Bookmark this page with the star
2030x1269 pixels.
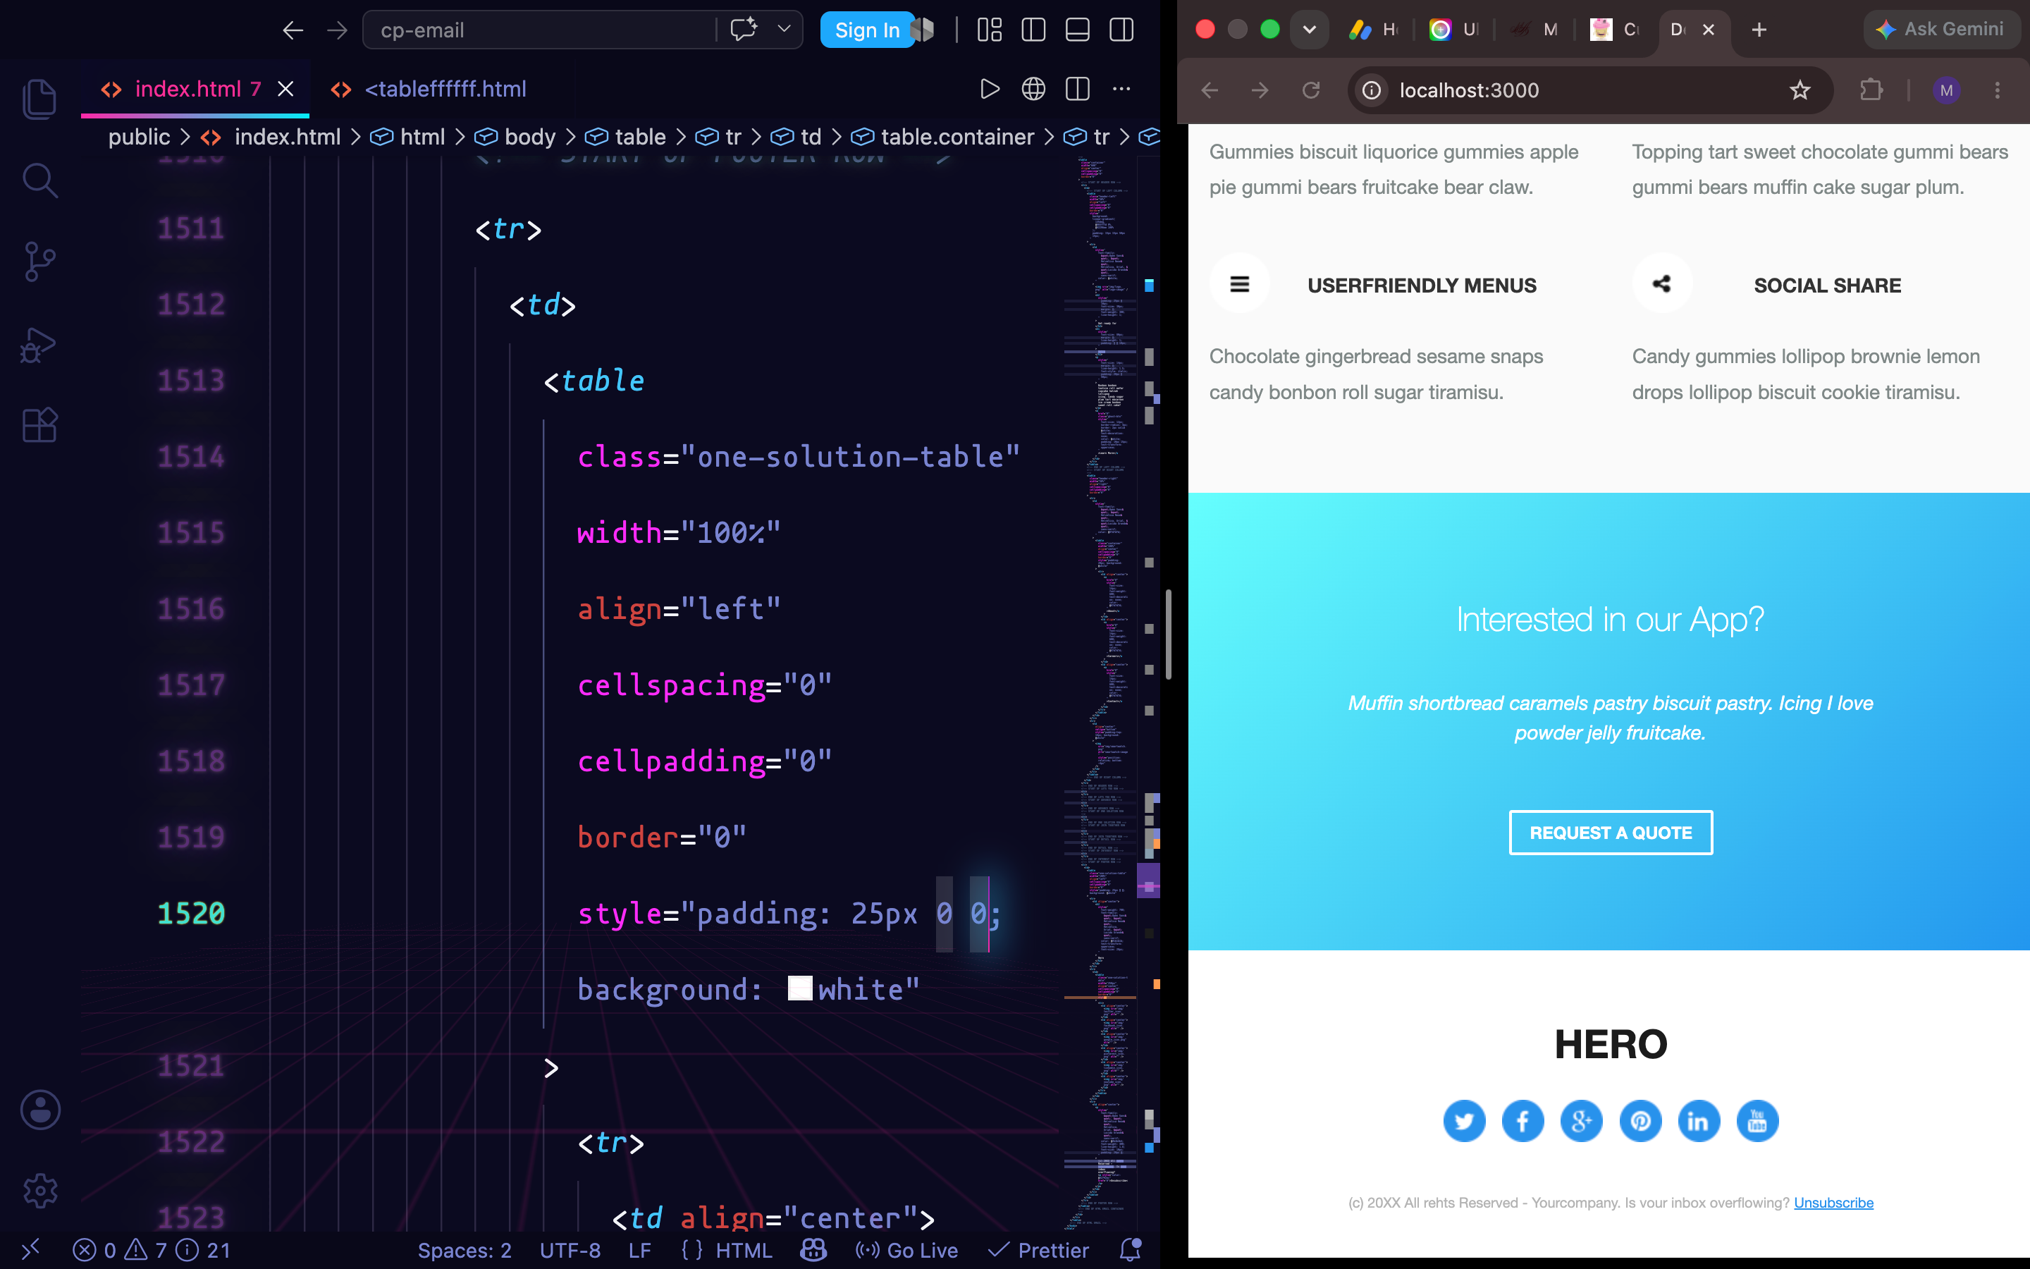(x=1800, y=91)
